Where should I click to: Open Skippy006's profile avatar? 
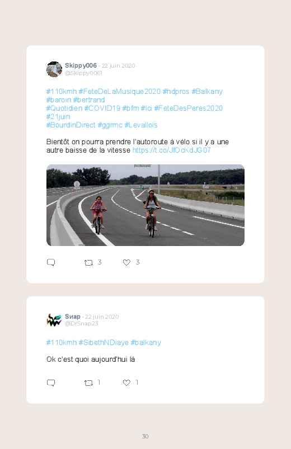pos(54,69)
